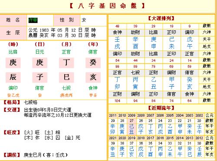This screenshot has height=161, width=217.
Task: Select the 【交運】 heading
Action: [12, 110]
